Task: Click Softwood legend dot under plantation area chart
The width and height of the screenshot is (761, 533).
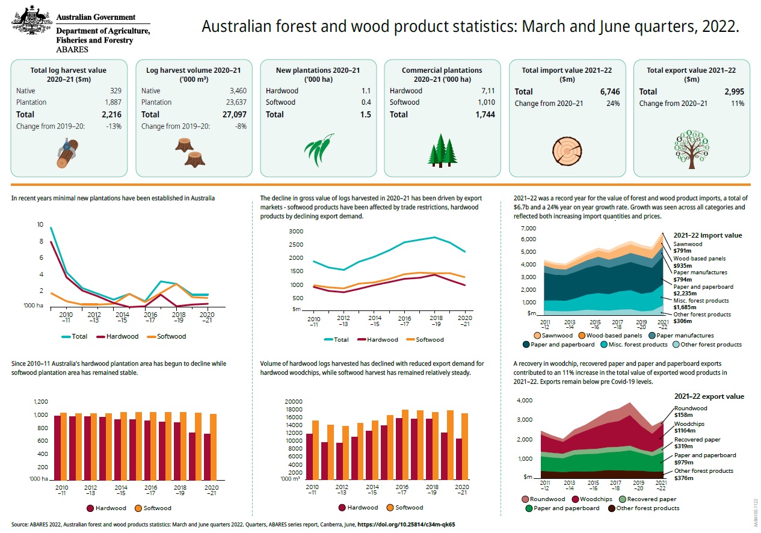Action: pyautogui.click(x=138, y=508)
